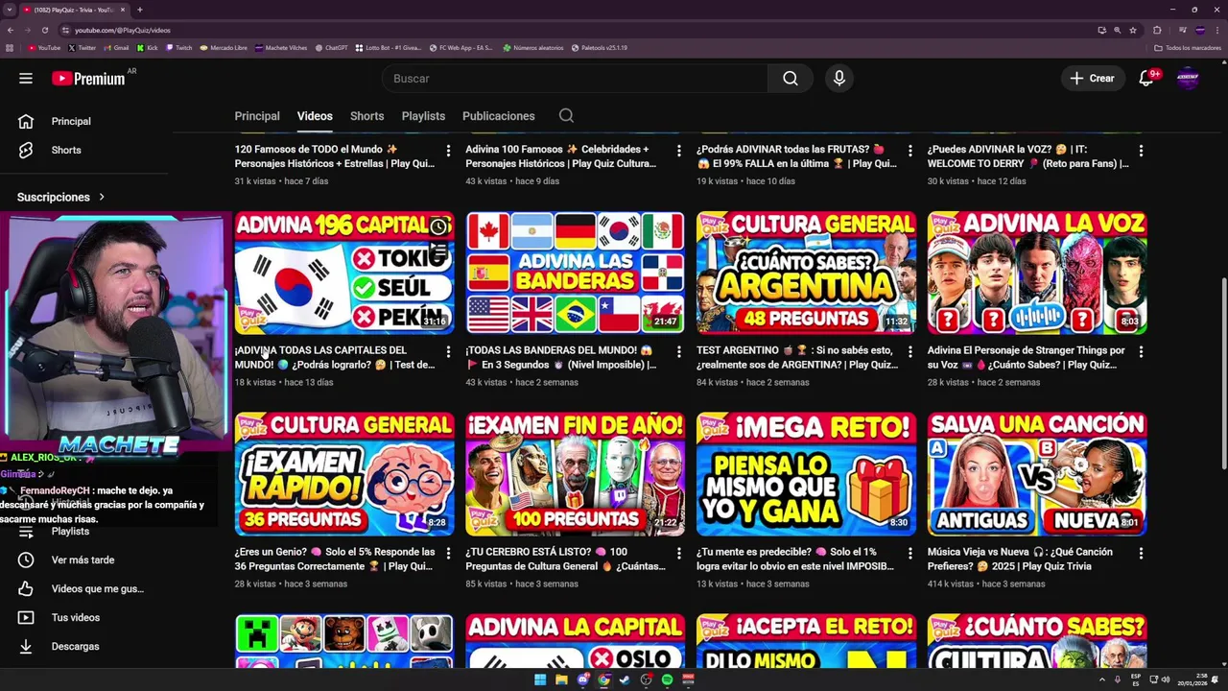The width and height of the screenshot is (1228, 691).
Task: Open Steam from the taskbar
Action: (625, 679)
